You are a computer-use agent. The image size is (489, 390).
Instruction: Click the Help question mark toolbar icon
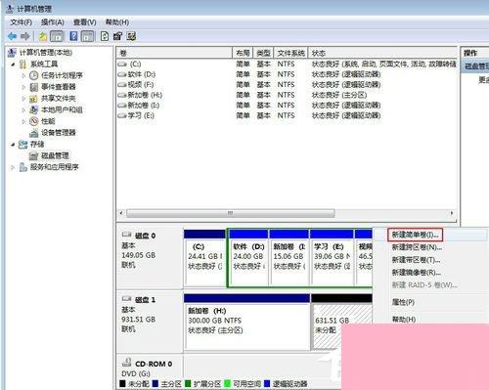click(x=73, y=36)
